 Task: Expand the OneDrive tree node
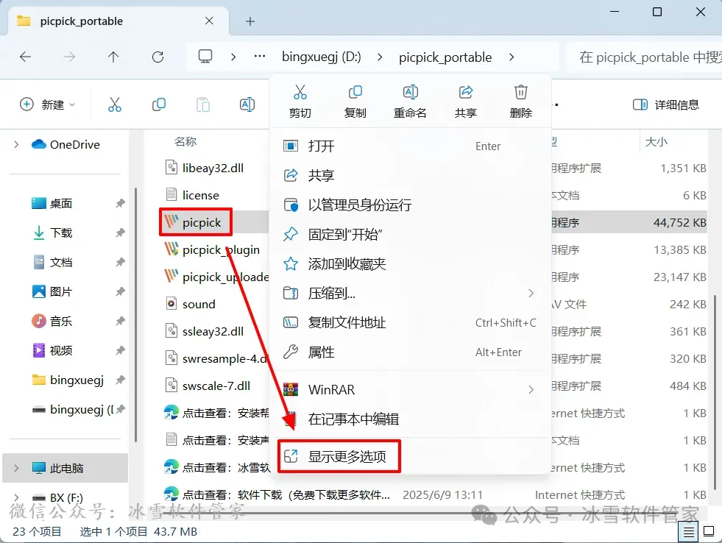click(16, 144)
